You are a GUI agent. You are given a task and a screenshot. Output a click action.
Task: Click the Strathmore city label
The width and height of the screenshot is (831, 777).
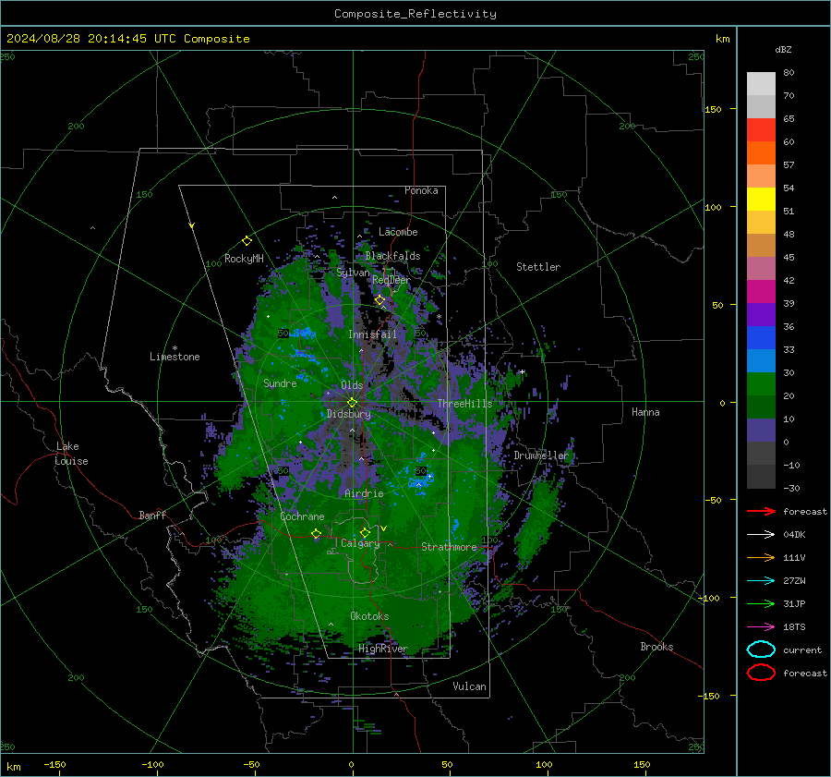coord(449,547)
